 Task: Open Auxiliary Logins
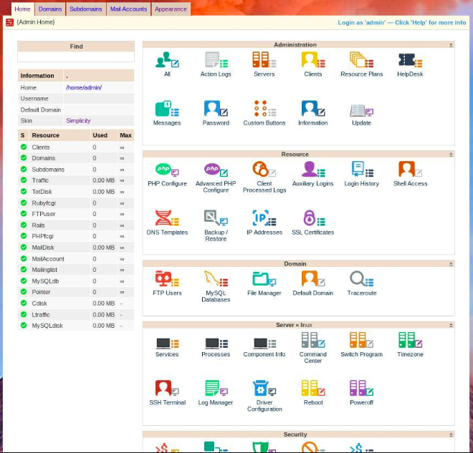pos(312,170)
